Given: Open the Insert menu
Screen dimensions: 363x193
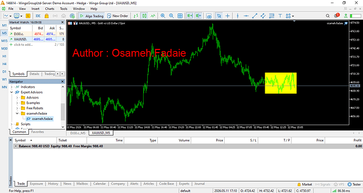Looking at the screenshot, I should [35, 9].
